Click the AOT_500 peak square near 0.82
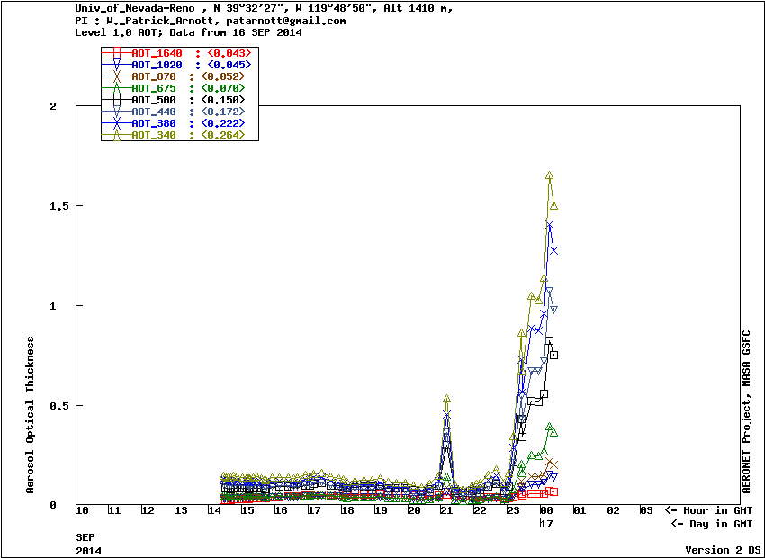 coord(549,340)
